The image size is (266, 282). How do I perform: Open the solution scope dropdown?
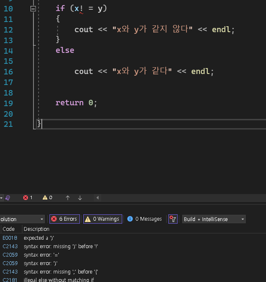[22, 219]
